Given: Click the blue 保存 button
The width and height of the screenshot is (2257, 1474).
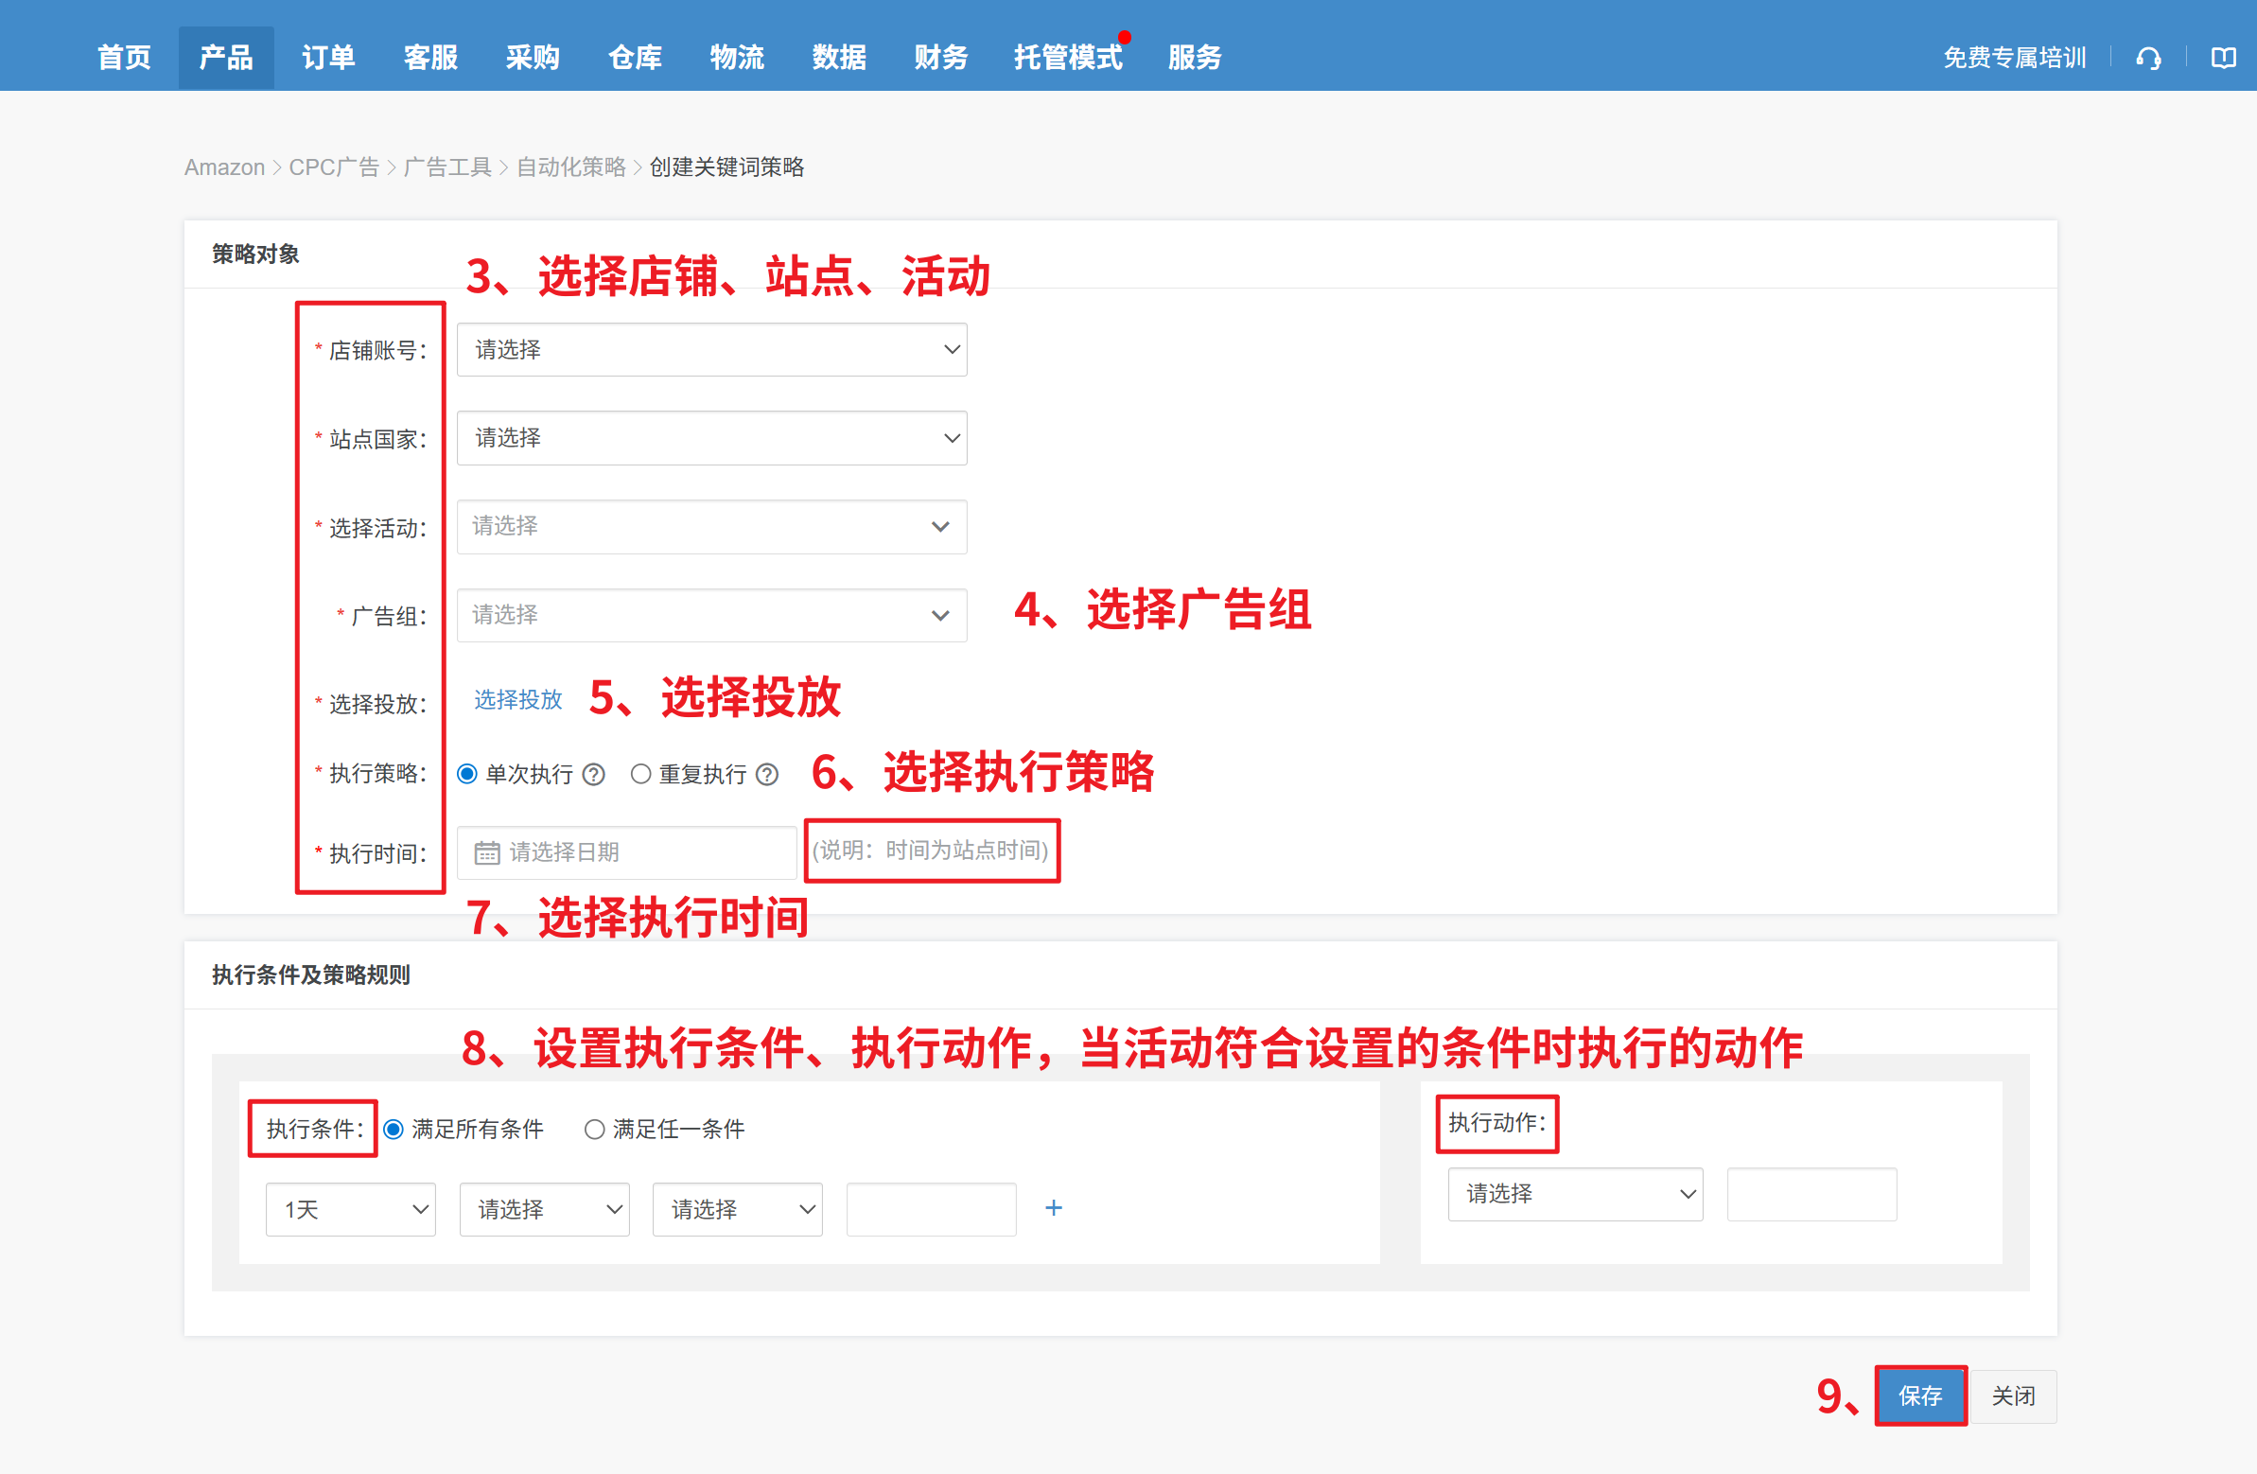Looking at the screenshot, I should coord(1919,1395).
